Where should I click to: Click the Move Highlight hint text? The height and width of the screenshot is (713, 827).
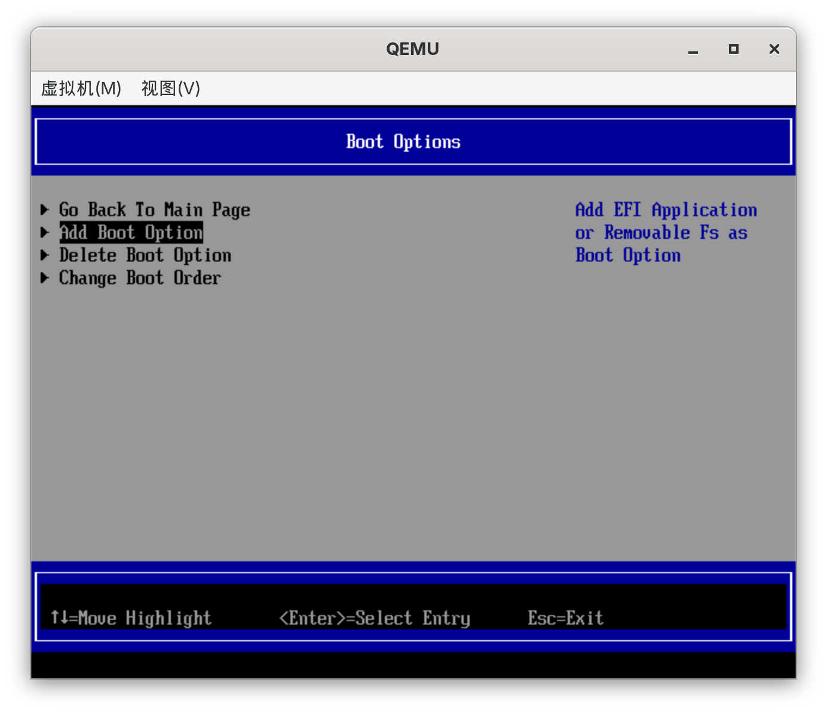click(x=131, y=618)
